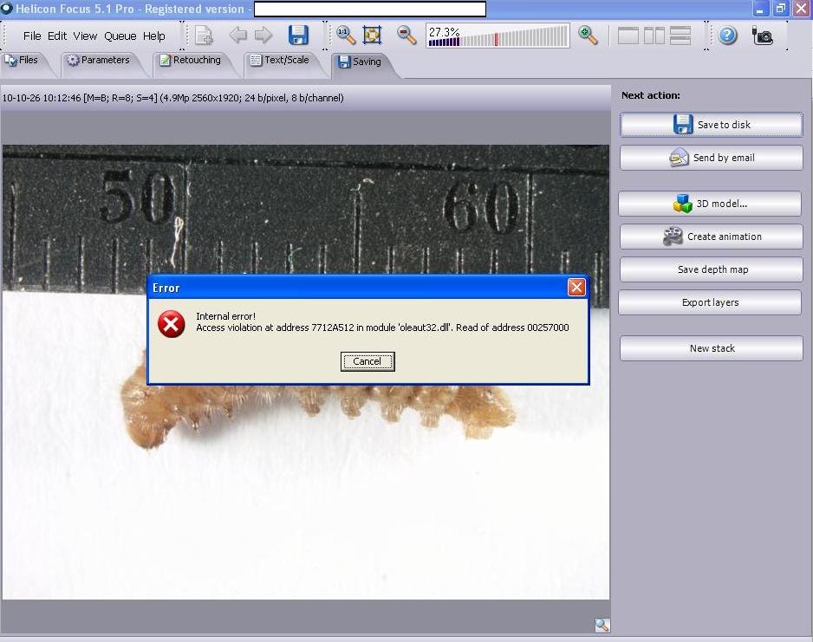
Task: Adjust the 27.3% zoom level slider
Action: 498,36
